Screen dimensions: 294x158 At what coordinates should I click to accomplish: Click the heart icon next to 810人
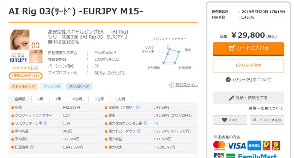[224, 120]
